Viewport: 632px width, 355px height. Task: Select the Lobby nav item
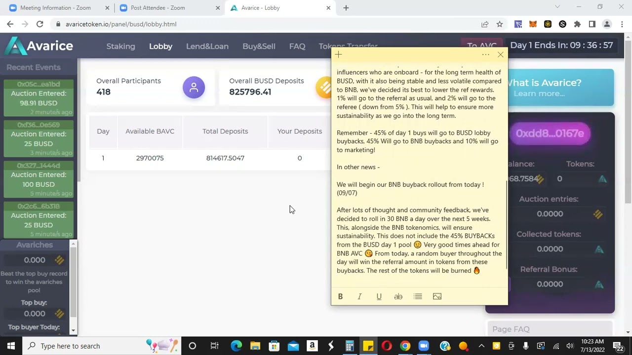160,46
